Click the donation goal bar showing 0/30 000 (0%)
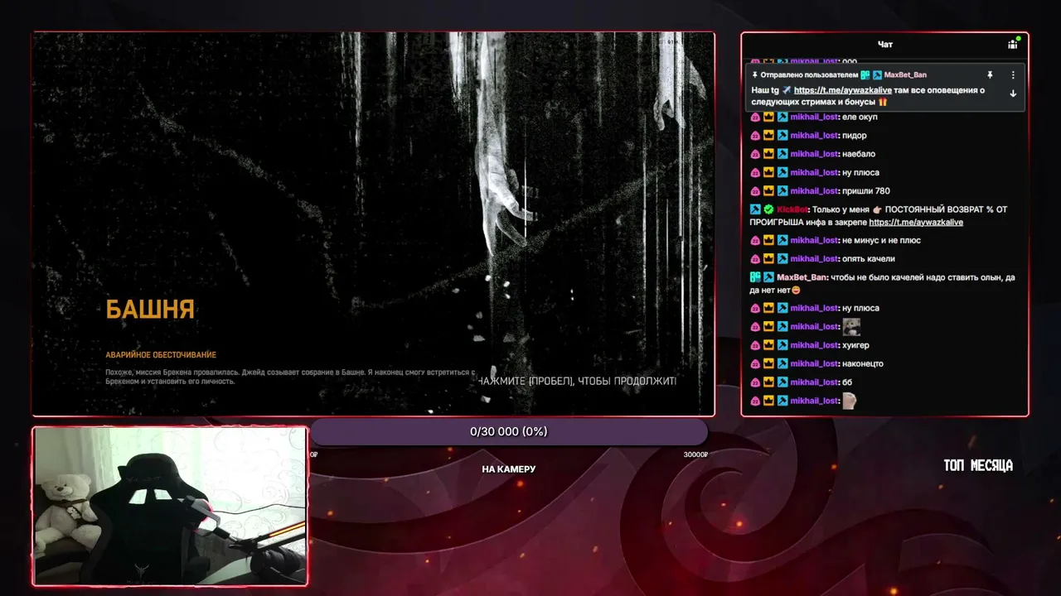Screen dimensions: 1061x596 coord(509,431)
